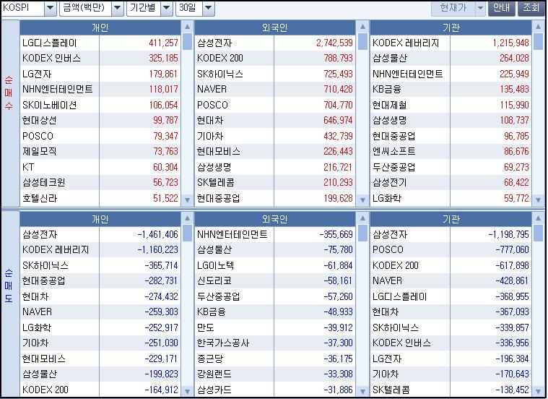Select NHN엔터테인먼트 in 순매도 외국인 list
Viewport: 548px width, 399px height.
[x=232, y=234]
